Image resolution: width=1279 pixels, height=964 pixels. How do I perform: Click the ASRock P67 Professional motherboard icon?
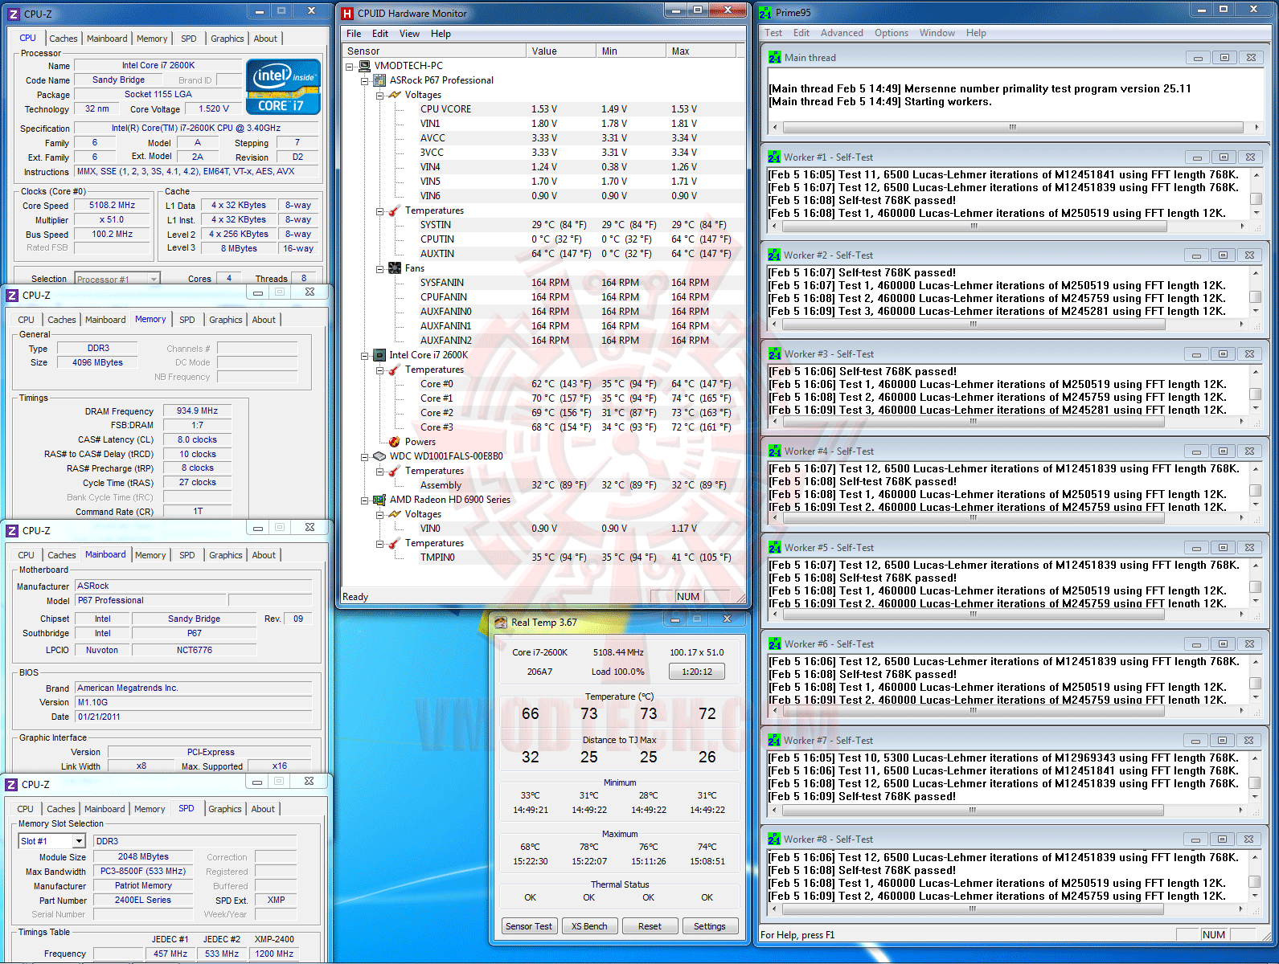[x=379, y=80]
